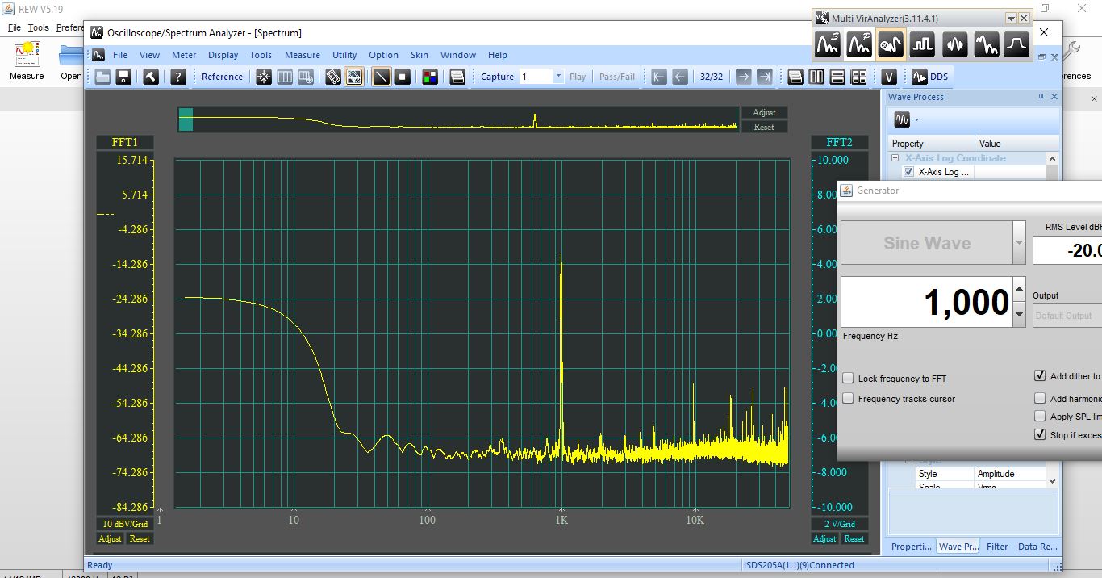The width and height of the screenshot is (1102, 578).
Task: Click the auto-fit arrows icon next to Reference
Action: (x=264, y=77)
